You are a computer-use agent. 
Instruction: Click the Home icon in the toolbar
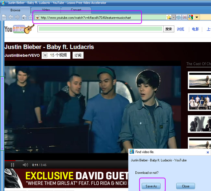click(24, 17)
